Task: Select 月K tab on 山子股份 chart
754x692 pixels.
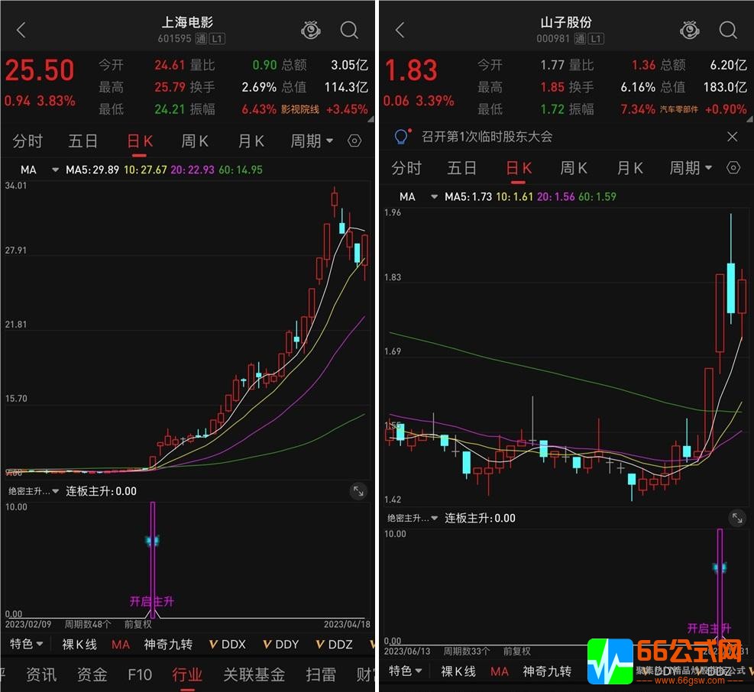Action: pyautogui.click(x=630, y=168)
